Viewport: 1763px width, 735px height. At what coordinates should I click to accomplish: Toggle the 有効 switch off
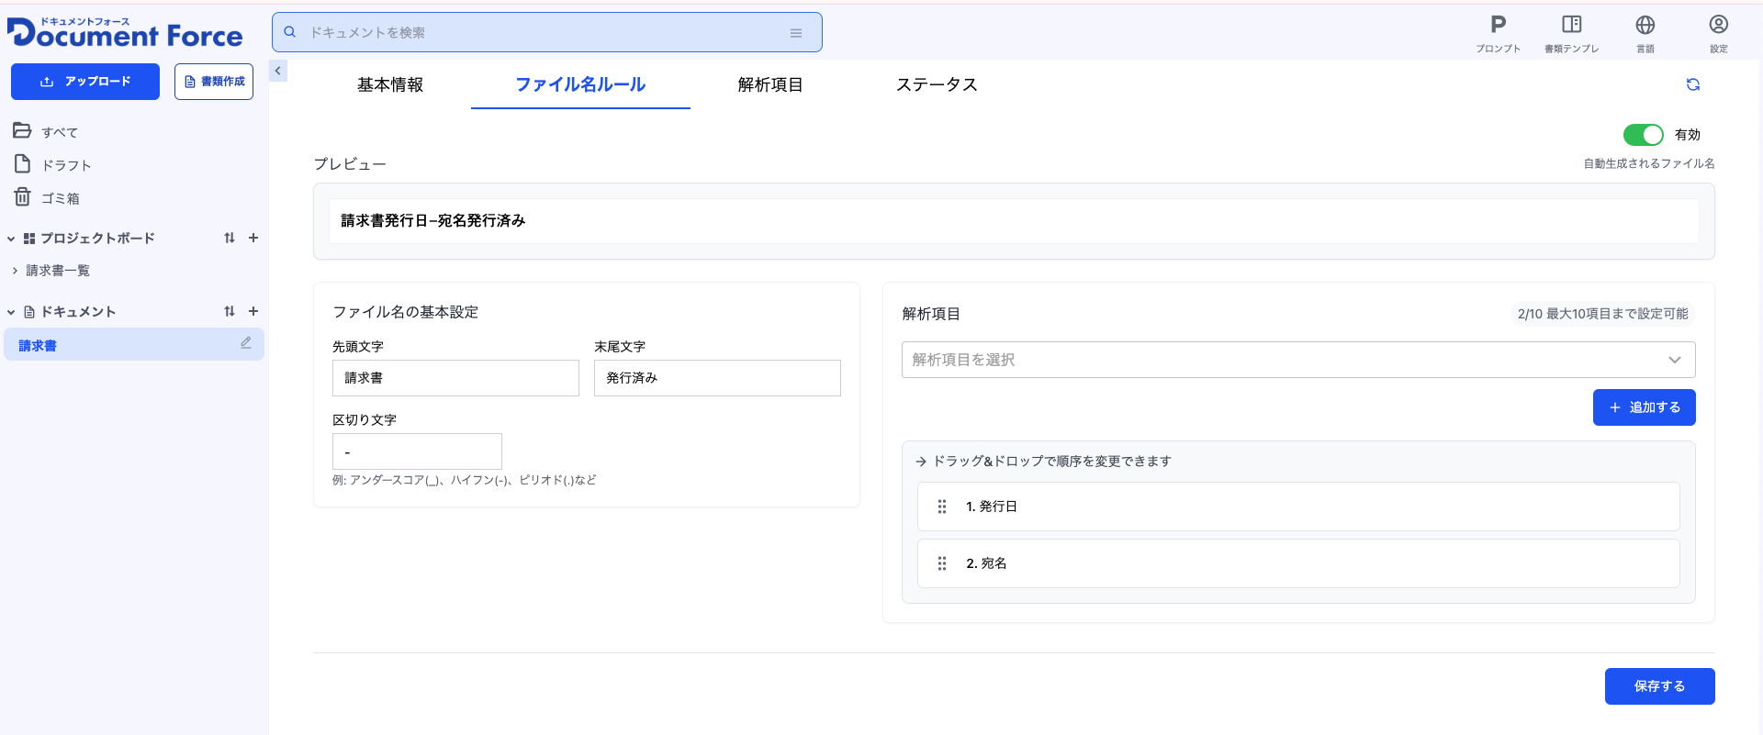point(1643,135)
